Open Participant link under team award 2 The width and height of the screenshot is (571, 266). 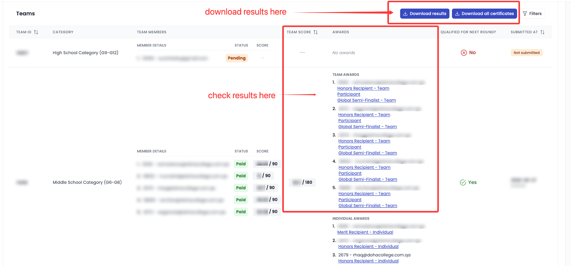pyautogui.click(x=350, y=120)
